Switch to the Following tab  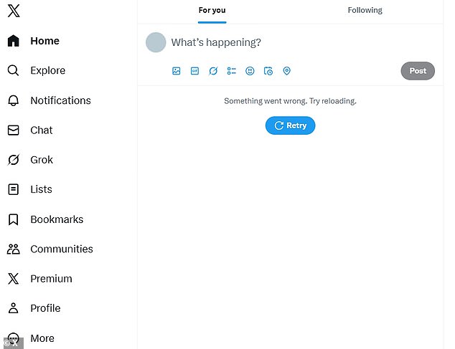[x=365, y=11]
